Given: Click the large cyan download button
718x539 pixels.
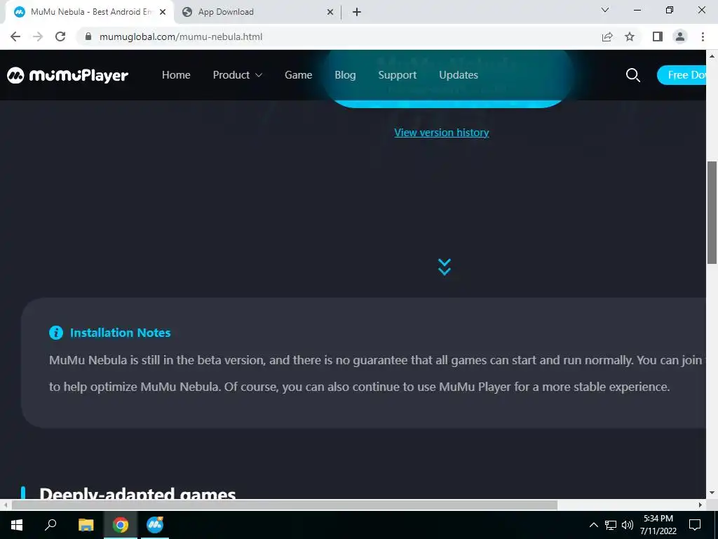Looking at the screenshot, I should point(447,80).
